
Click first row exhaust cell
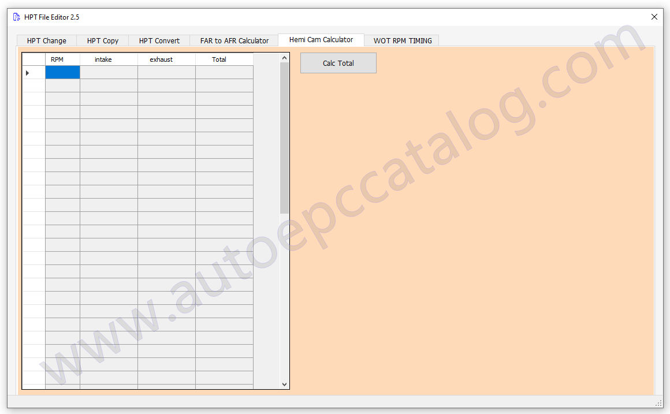[166, 72]
